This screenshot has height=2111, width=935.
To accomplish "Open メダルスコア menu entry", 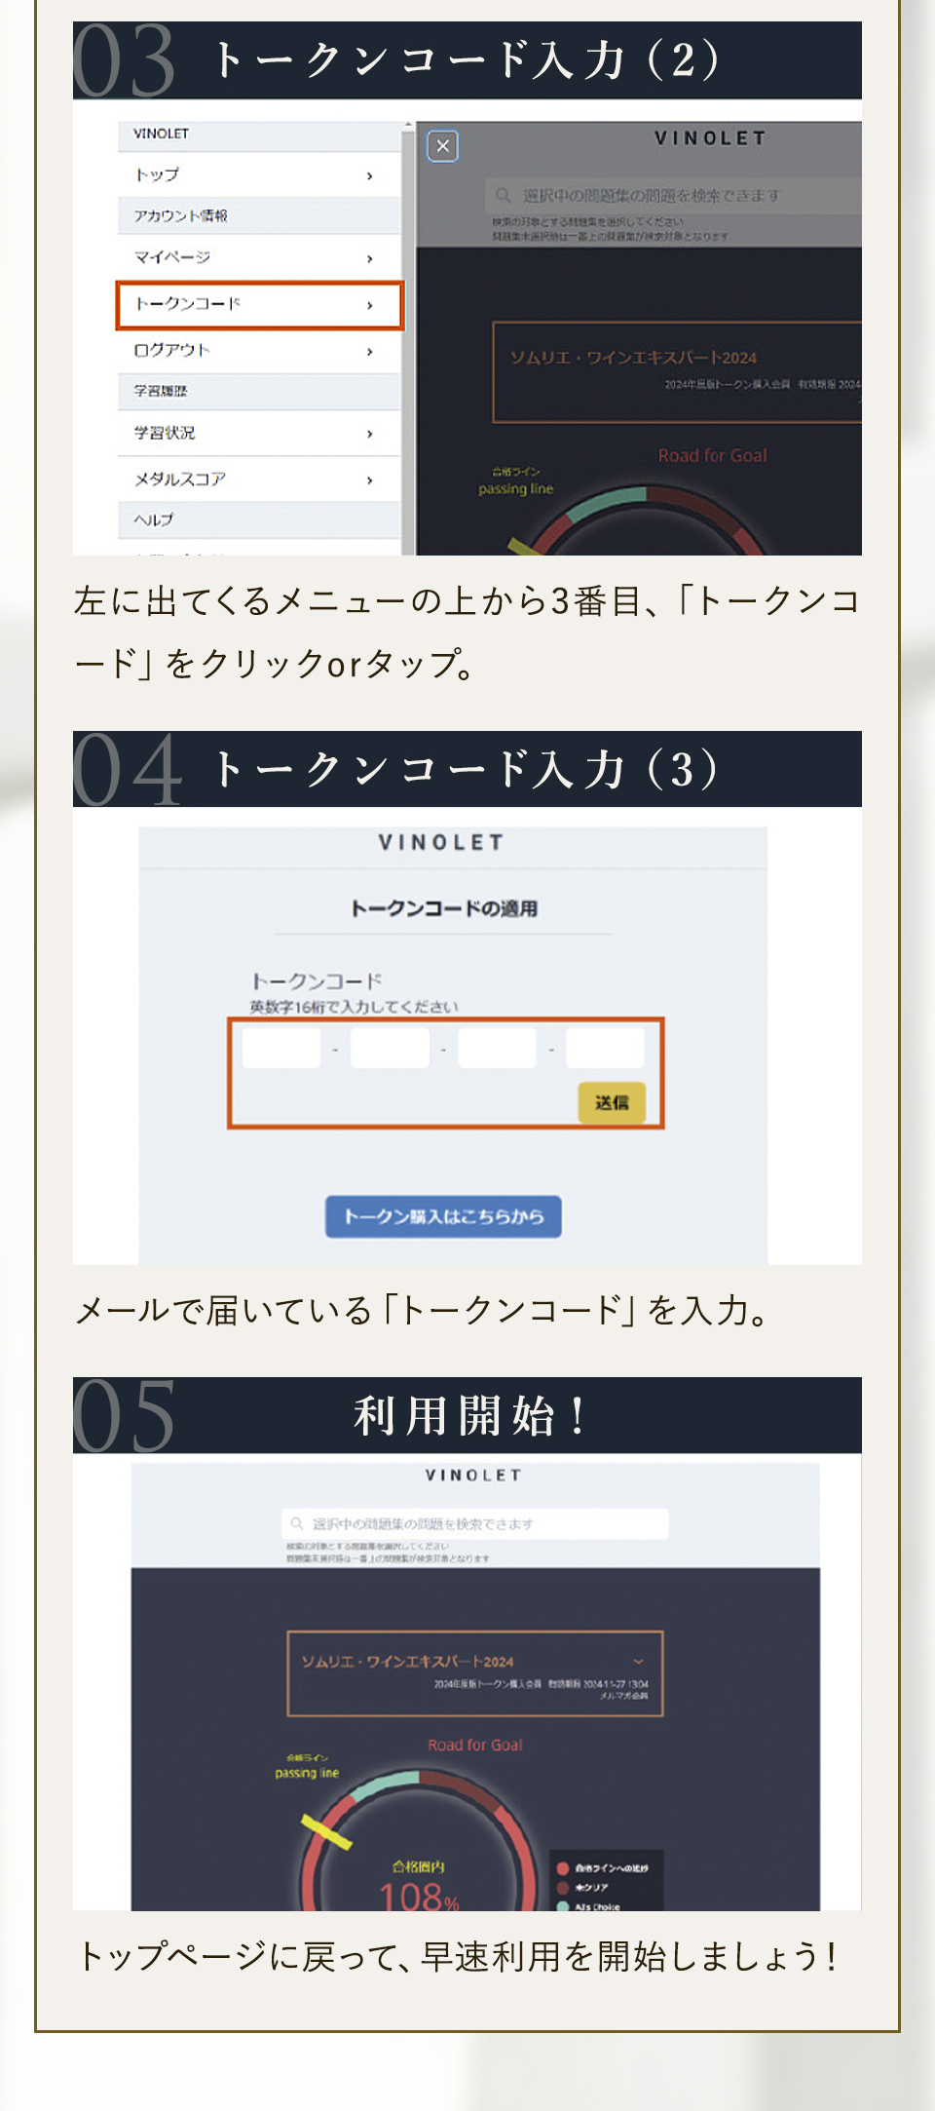I will click(259, 480).
